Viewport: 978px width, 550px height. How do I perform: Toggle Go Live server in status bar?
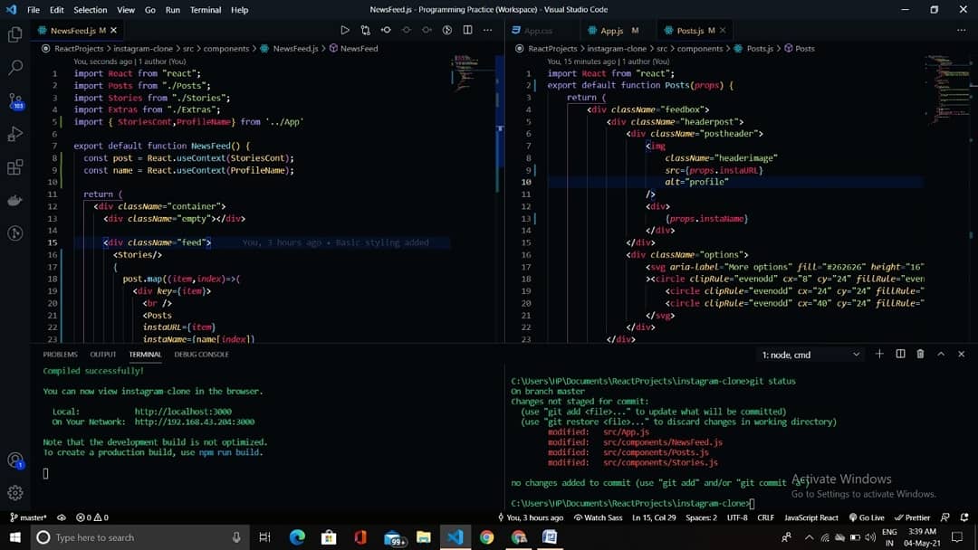(x=867, y=517)
